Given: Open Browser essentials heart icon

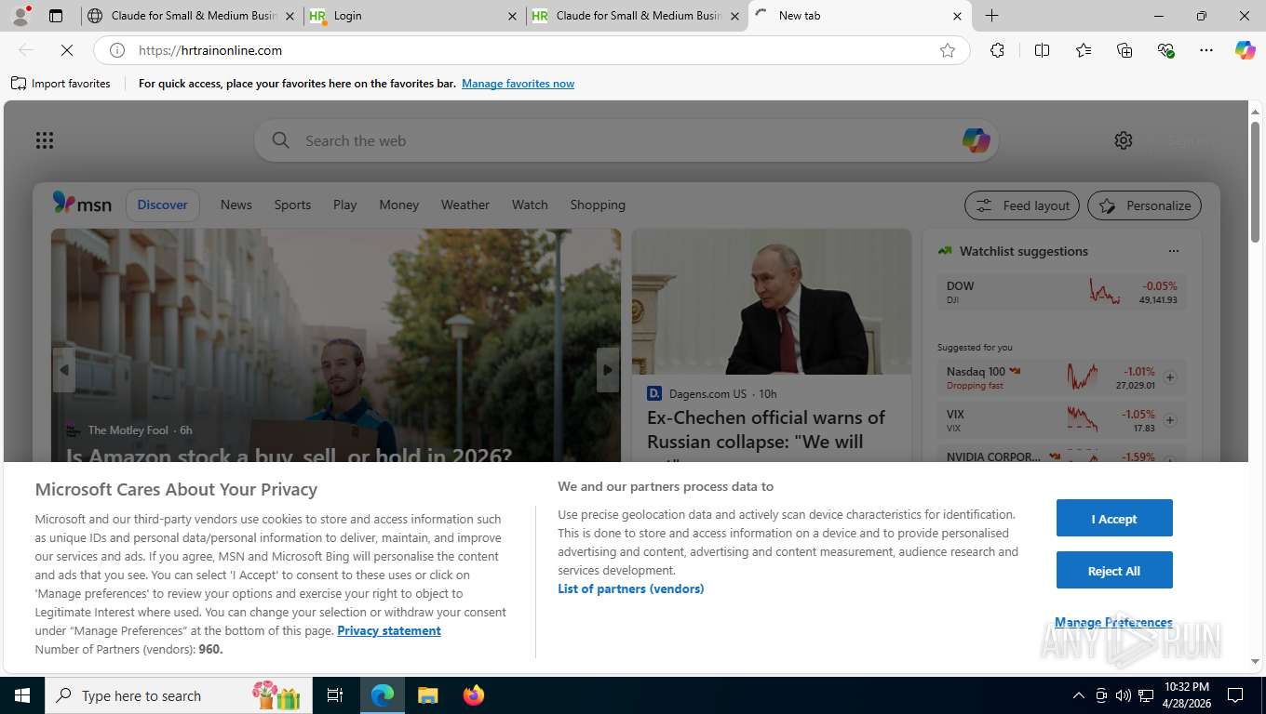Looking at the screenshot, I should tap(1165, 50).
